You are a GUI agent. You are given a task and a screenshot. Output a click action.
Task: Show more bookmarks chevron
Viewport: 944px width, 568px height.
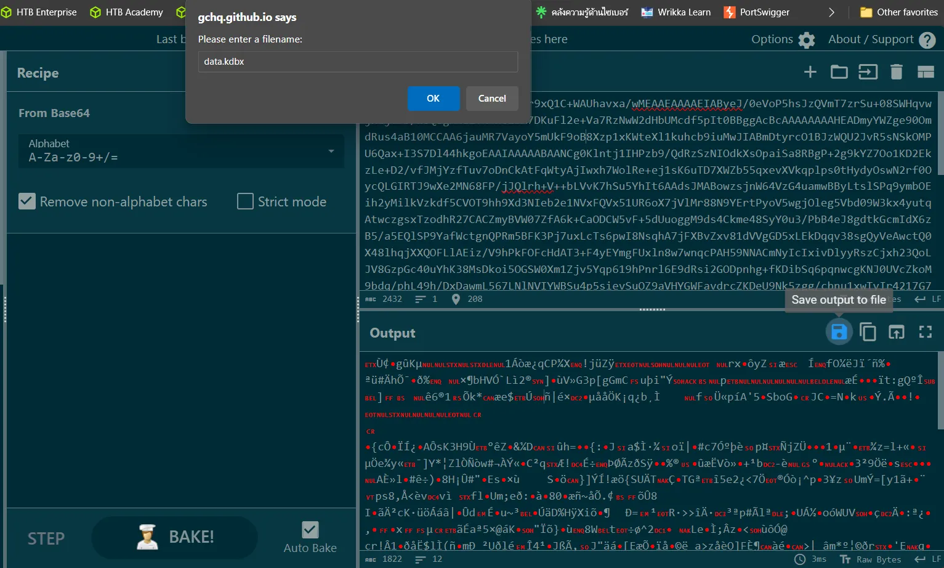click(x=831, y=12)
